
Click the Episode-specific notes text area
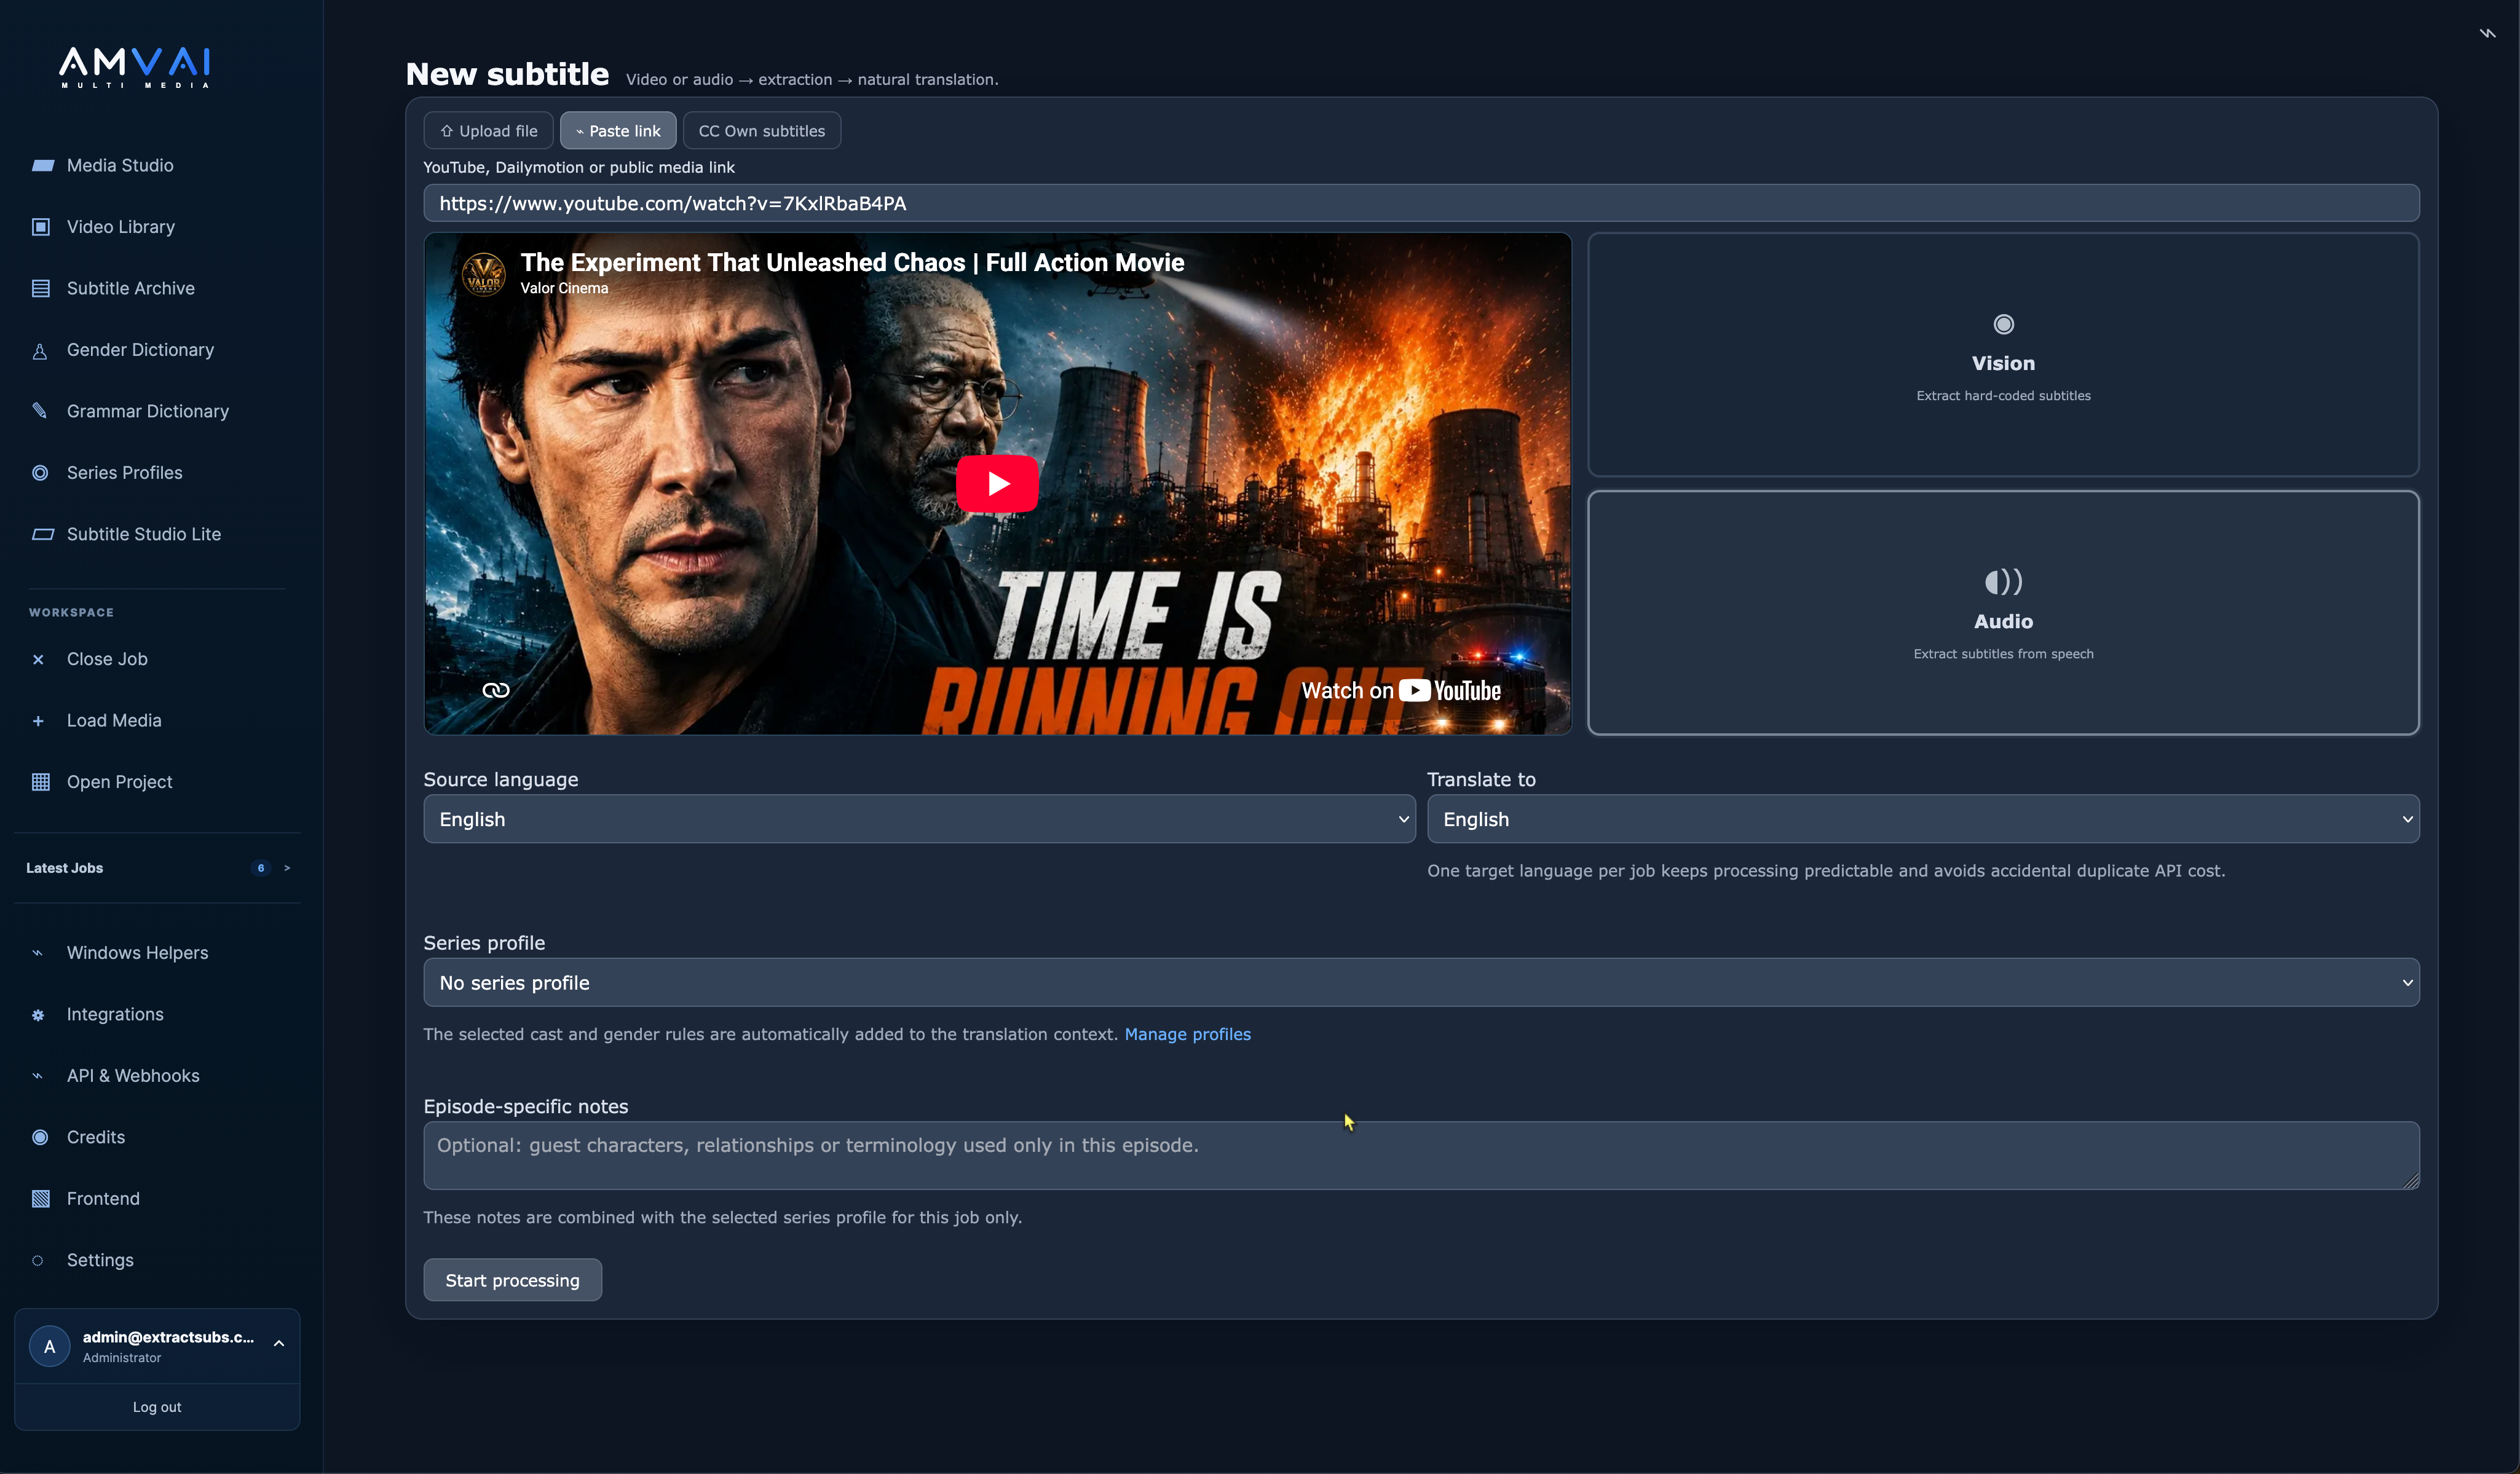click(1421, 1155)
